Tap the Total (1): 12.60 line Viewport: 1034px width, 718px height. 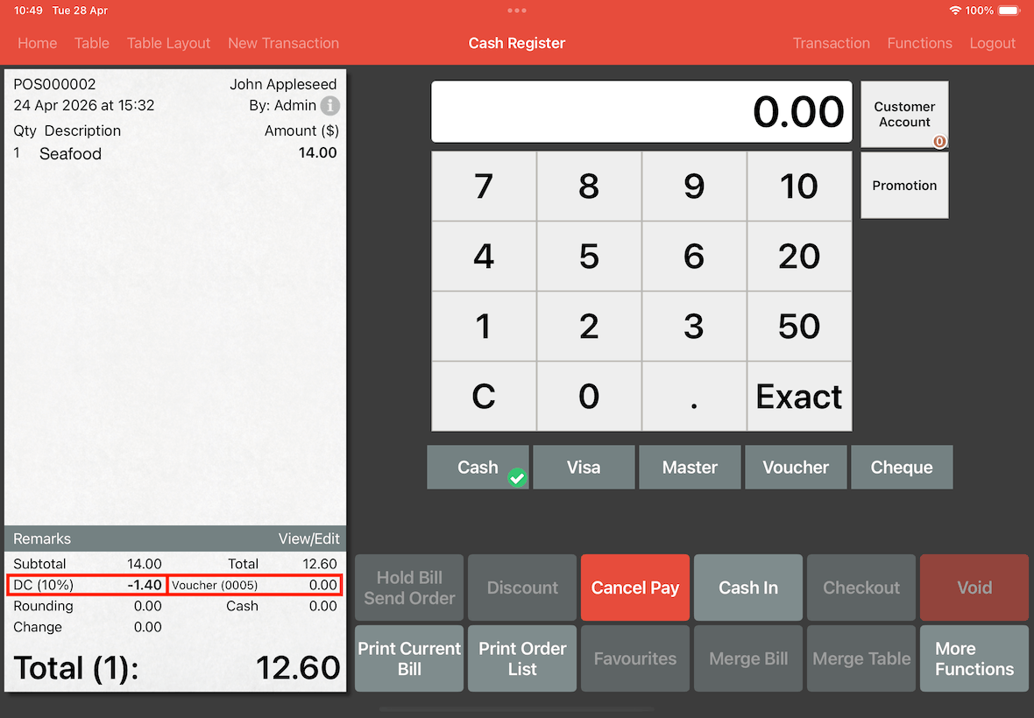coord(176,668)
